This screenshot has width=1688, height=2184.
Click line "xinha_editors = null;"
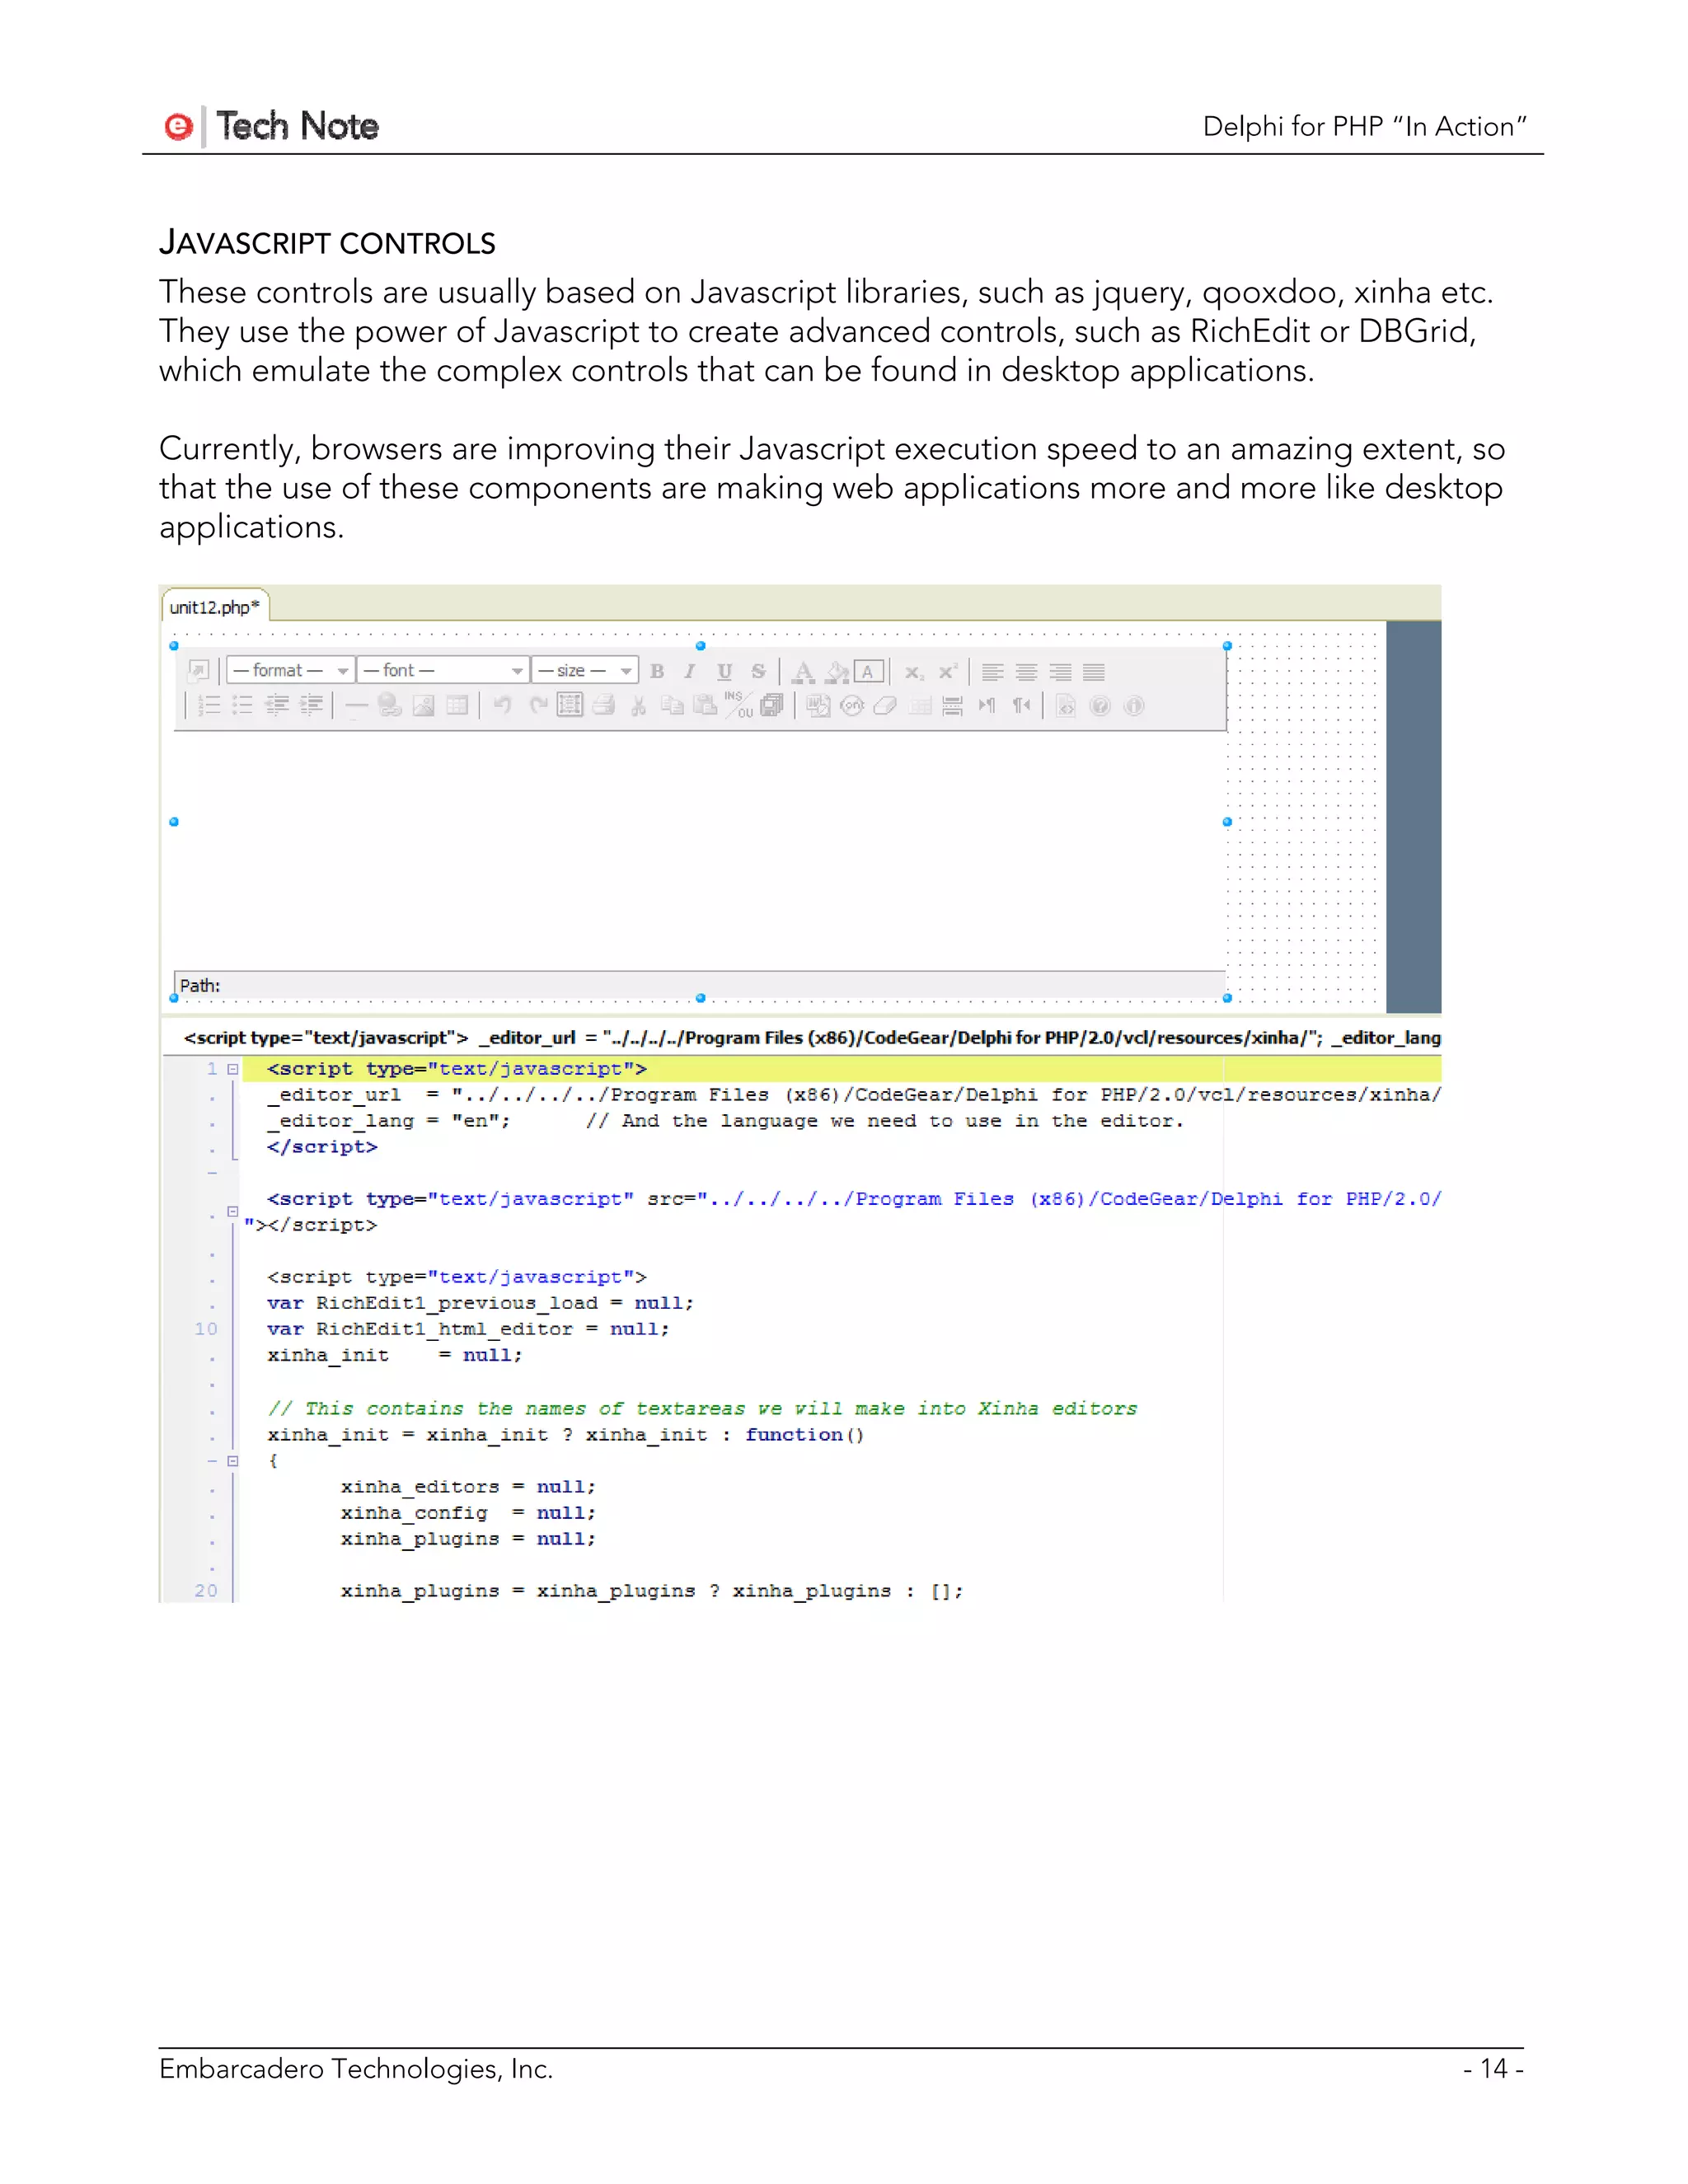(x=468, y=1487)
